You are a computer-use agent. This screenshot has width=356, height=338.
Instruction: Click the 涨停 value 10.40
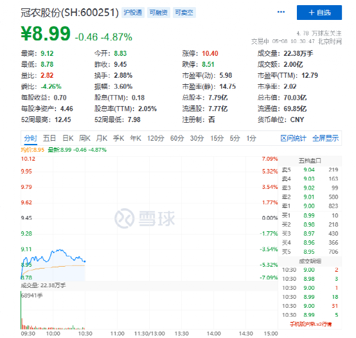click(210, 53)
